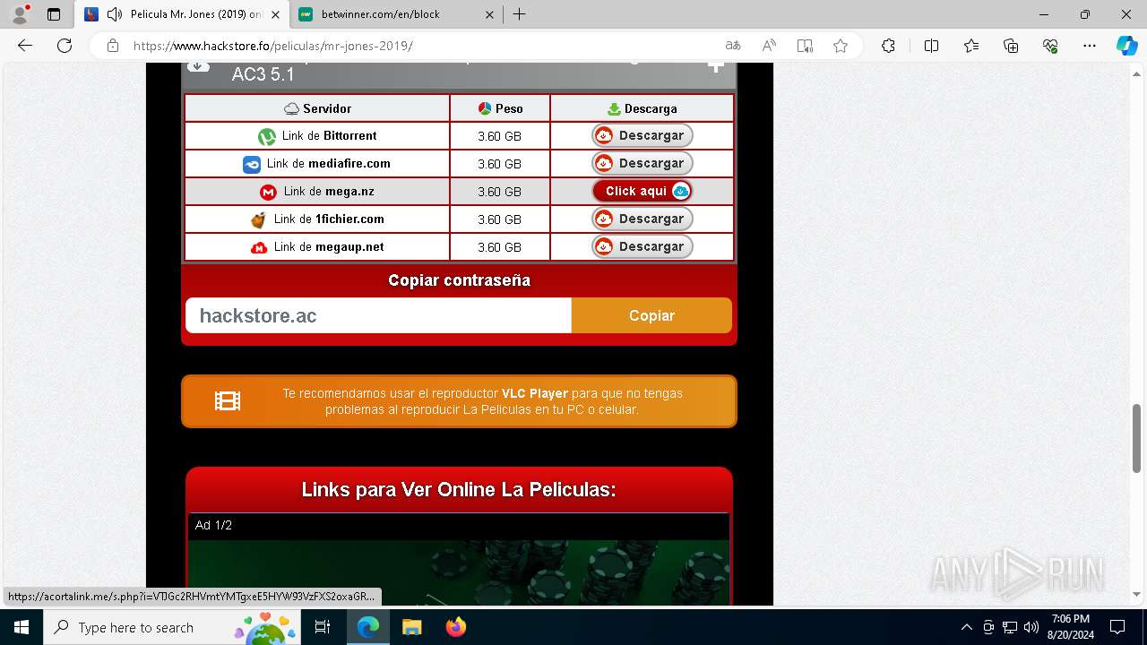The width and height of the screenshot is (1147, 645).
Task: Click the film strip icon
Action: tap(228, 401)
